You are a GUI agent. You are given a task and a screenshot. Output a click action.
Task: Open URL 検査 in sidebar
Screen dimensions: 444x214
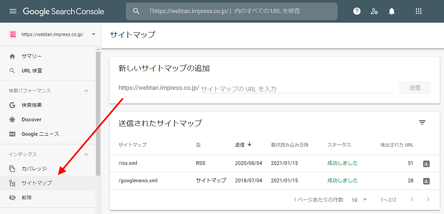(x=32, y=70)
